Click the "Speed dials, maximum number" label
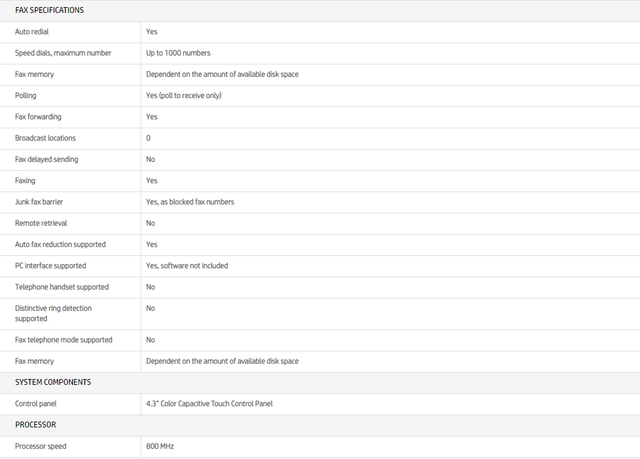This screenshot has width=640, height=459. [63, 53]
